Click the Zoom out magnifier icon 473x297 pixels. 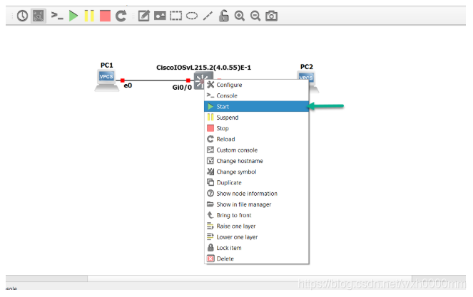pyautogui.click(x=255, y=16)
